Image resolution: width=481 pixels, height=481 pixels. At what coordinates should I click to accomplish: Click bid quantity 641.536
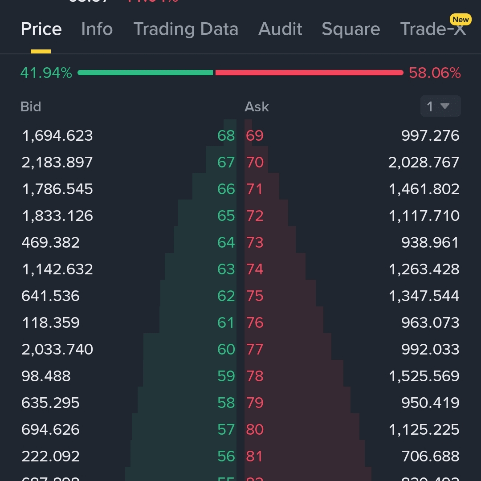pos(51,296)
